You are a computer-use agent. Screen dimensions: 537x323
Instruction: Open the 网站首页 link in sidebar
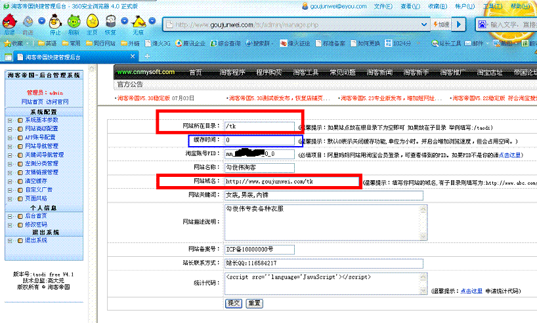point(32,102)
